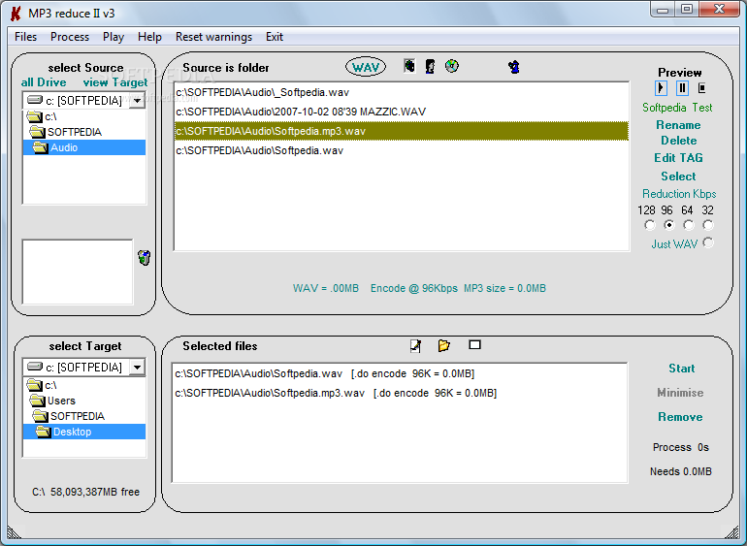Viewport: 747px width, 546px height.
Task: Click Start to begin encoding
Action: [x=682, y=369]
